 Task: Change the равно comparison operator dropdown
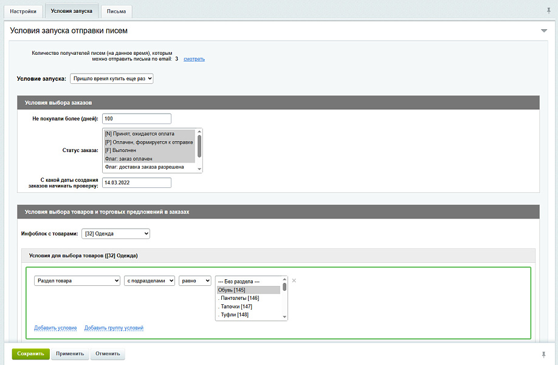[x=195, y=280]
